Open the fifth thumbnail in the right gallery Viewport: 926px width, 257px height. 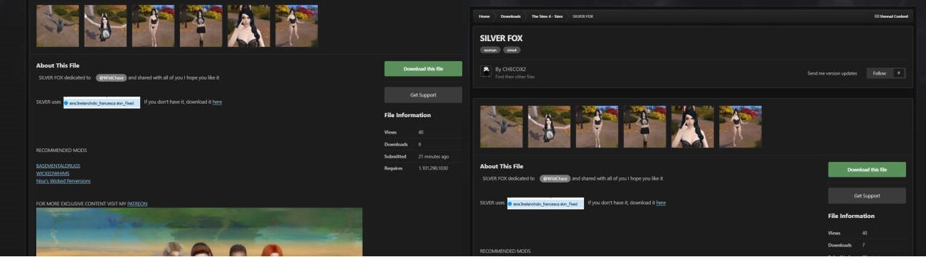click(x=693, y=127)
